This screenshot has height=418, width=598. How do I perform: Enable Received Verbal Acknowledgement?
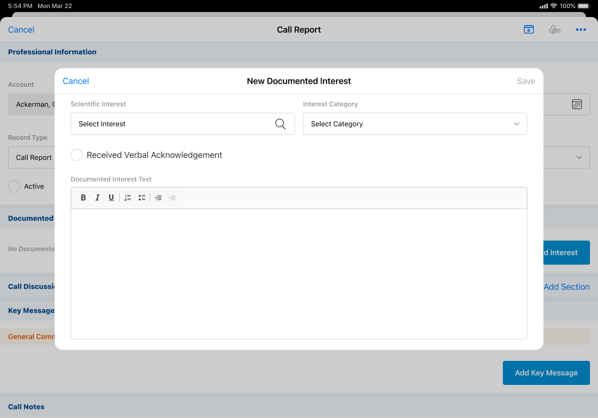[x=77, y=155]
